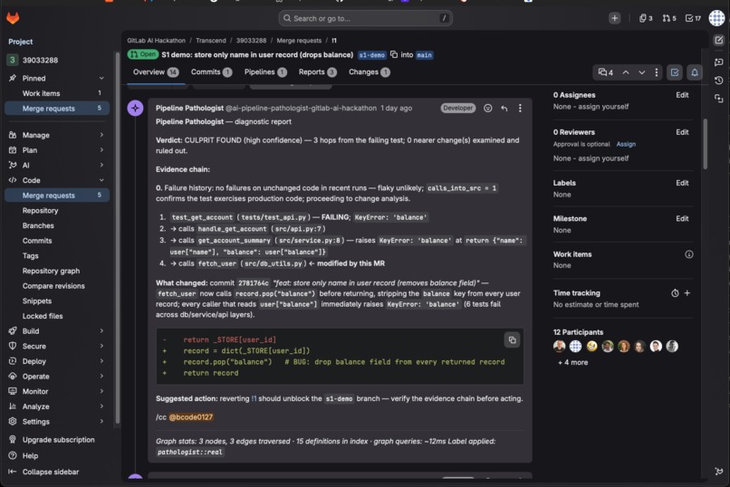
Task: Click the bottom-right Duo chat icon
Action: point(719,472)
